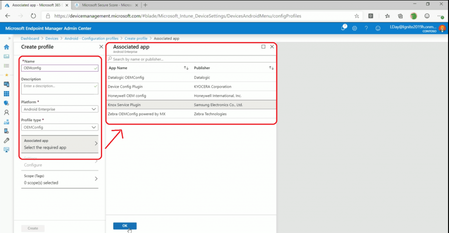Screen dimensions: 449x233
Task: Open the Platform dropdown
Action: coord(60,109)
